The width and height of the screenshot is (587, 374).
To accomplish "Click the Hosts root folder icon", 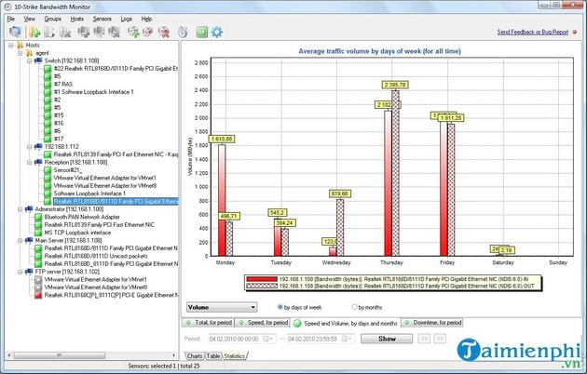I will (20, 46).
